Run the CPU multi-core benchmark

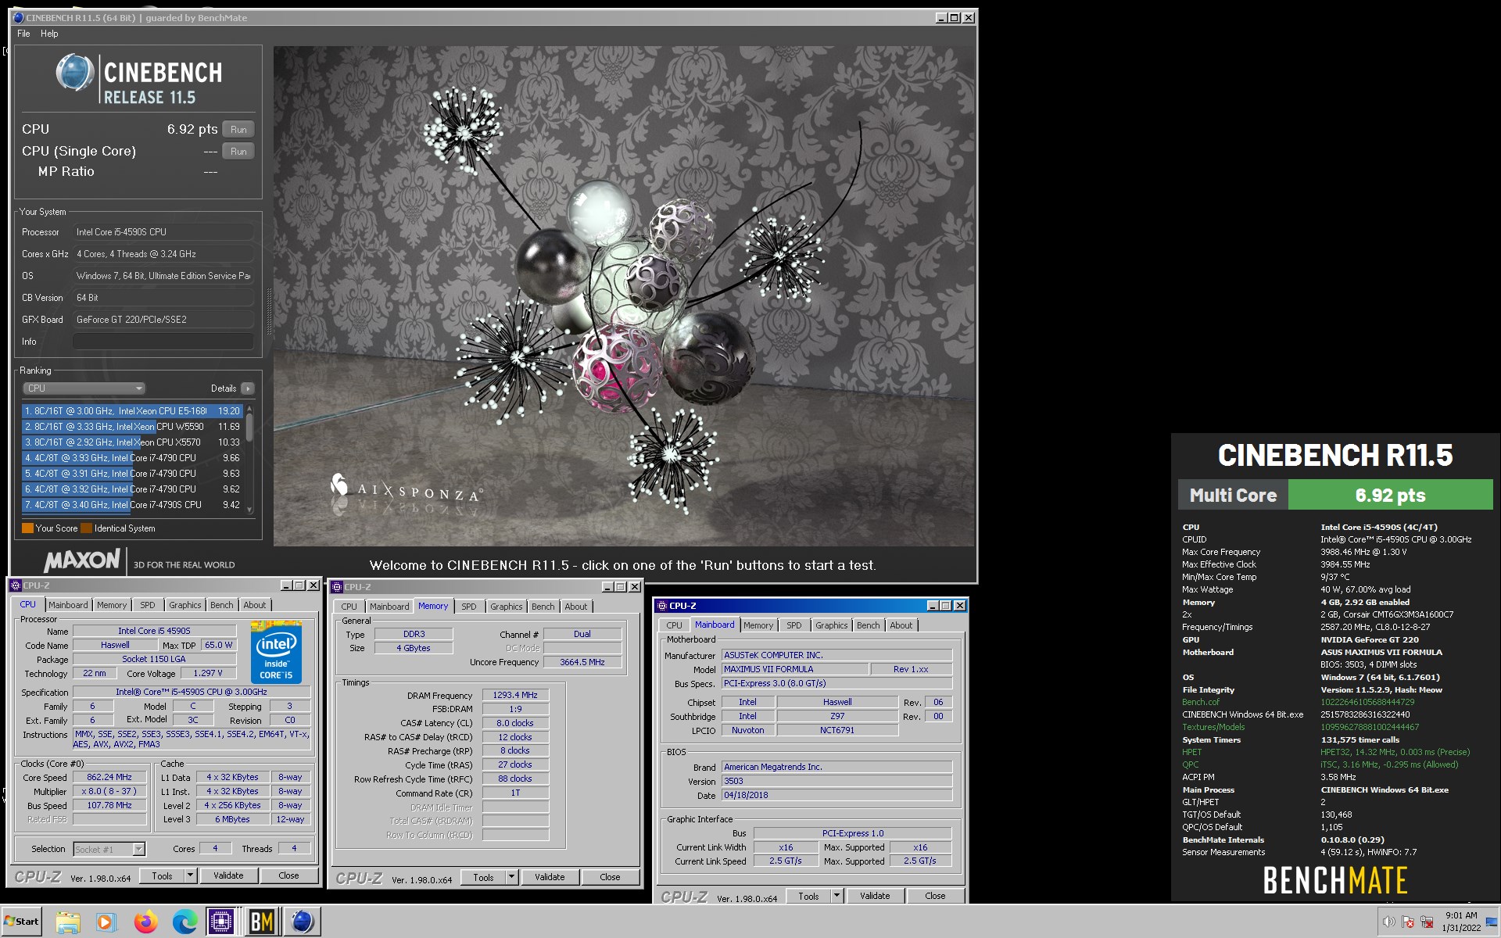(x=238, y=130)
